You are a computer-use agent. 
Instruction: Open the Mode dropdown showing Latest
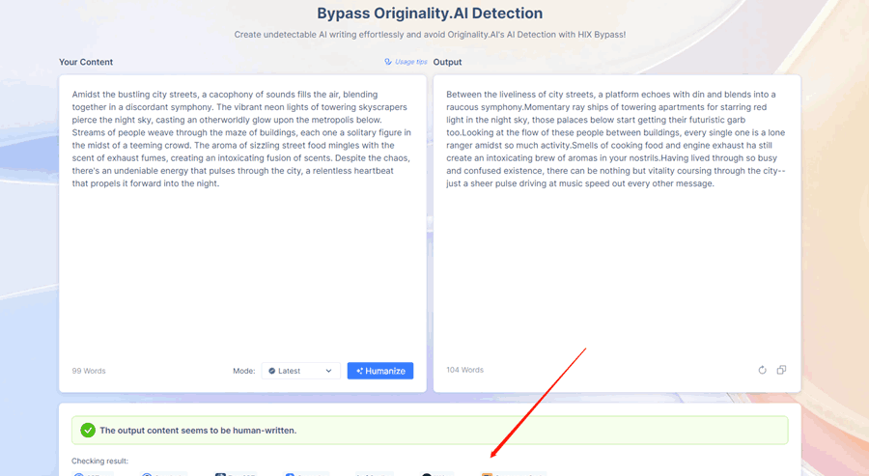click(300, 371)
